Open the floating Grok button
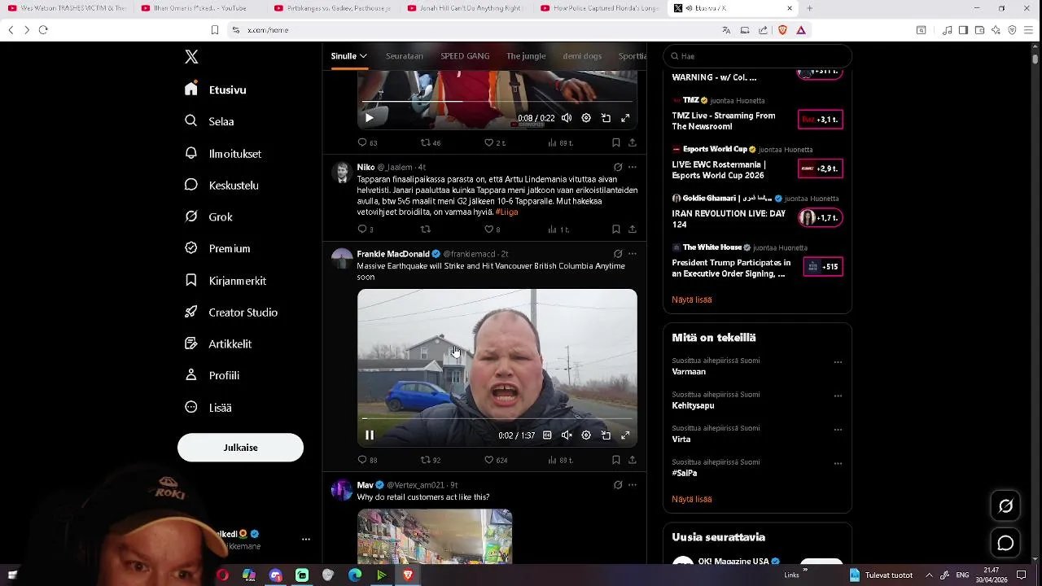Viewport: 1042px width, 586px height. point(1006,506)
